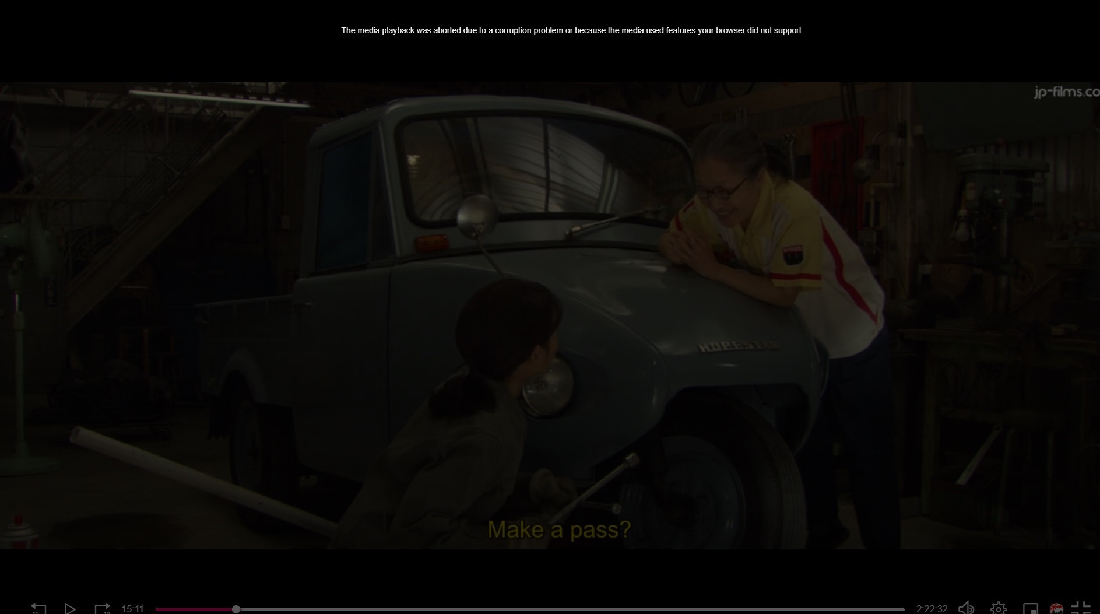
Task: Seek to the end of the timeline
Action: pyautogui.click(x=903, y=609)
